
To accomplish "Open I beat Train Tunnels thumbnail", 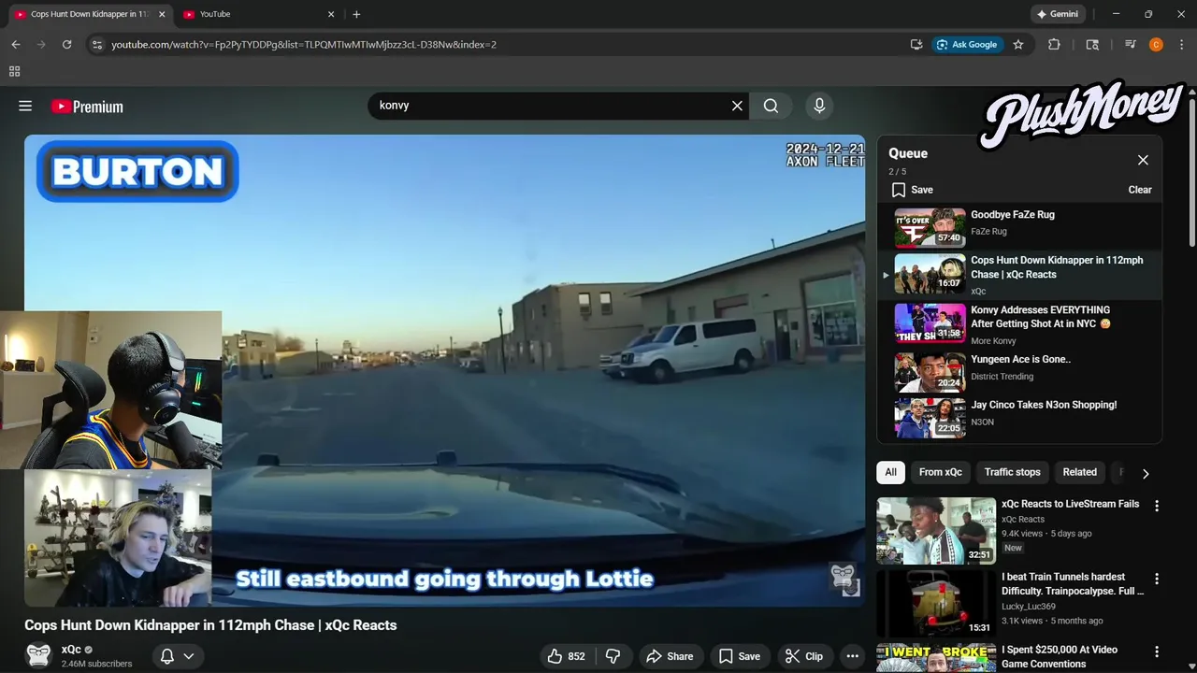I will point(936,604).
